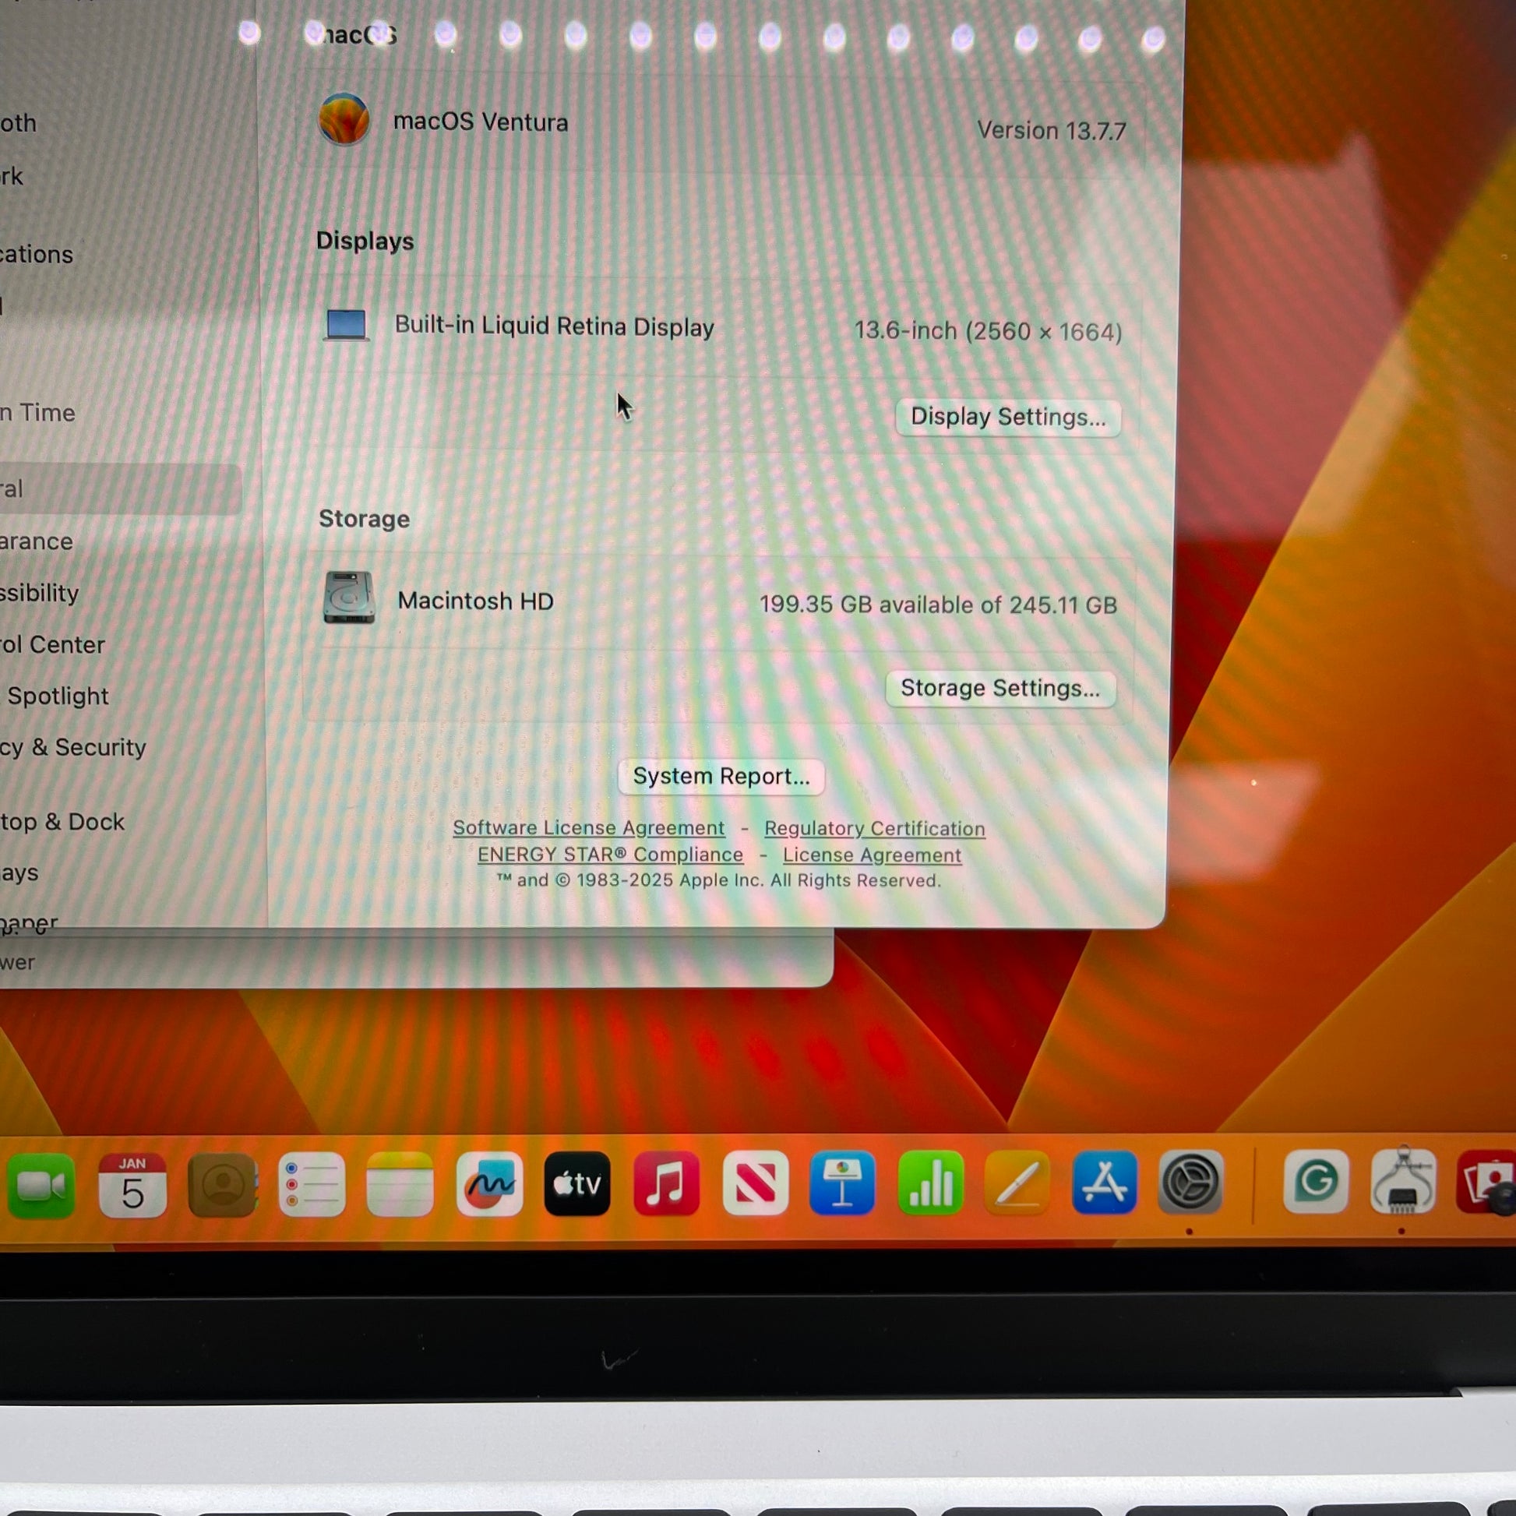This screenshot has height=1516, width=1516.
Task: Select Control Center in sidebar
Action: [51, 645]
